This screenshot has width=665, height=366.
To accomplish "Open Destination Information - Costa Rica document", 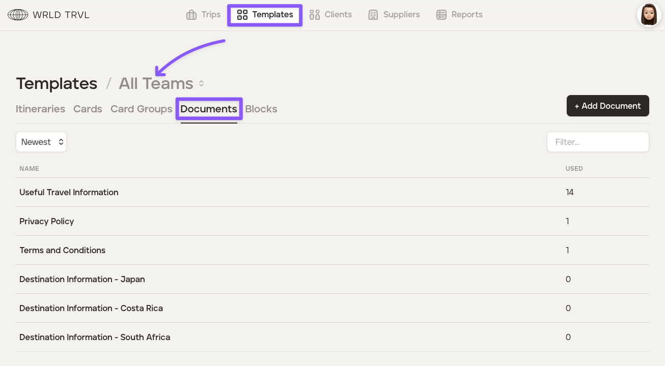I will pos(91,309).
